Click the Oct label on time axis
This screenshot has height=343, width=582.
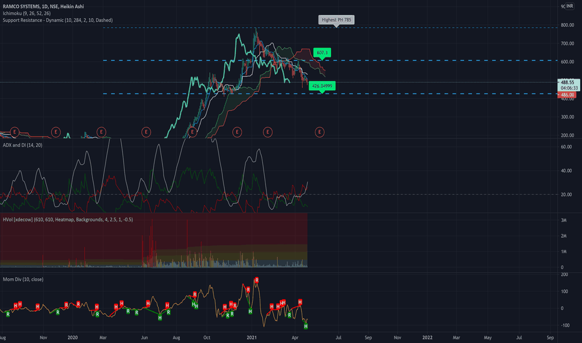coord(207,337)
